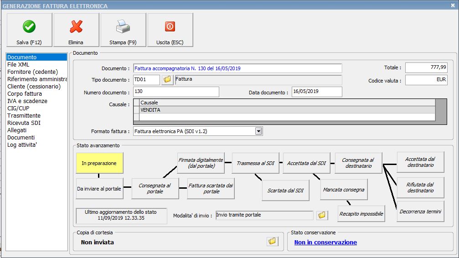Click the Data documento field
459x258 pixels.
click(x=317, y=92)
